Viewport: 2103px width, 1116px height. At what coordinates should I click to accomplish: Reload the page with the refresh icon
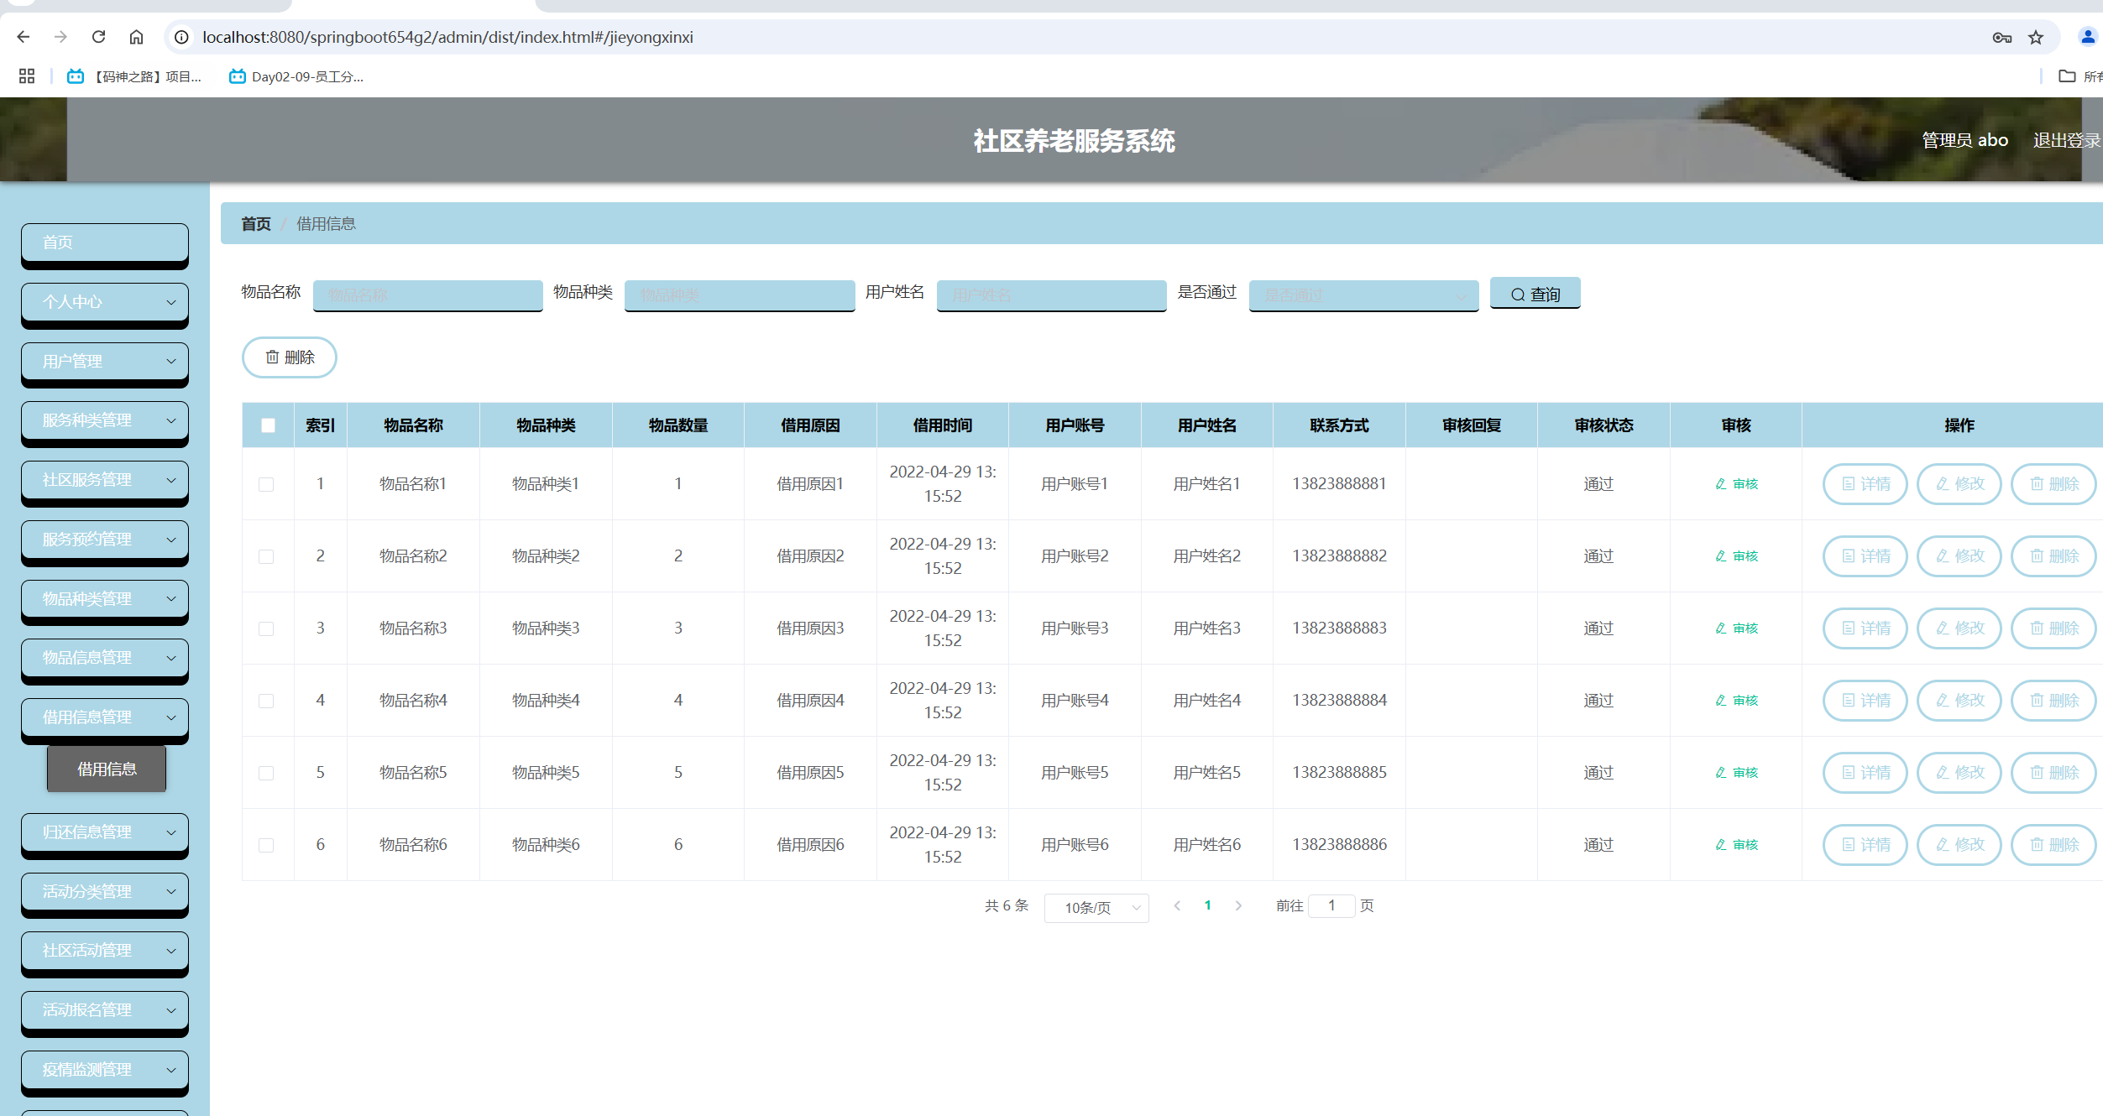tap(98, 37)
